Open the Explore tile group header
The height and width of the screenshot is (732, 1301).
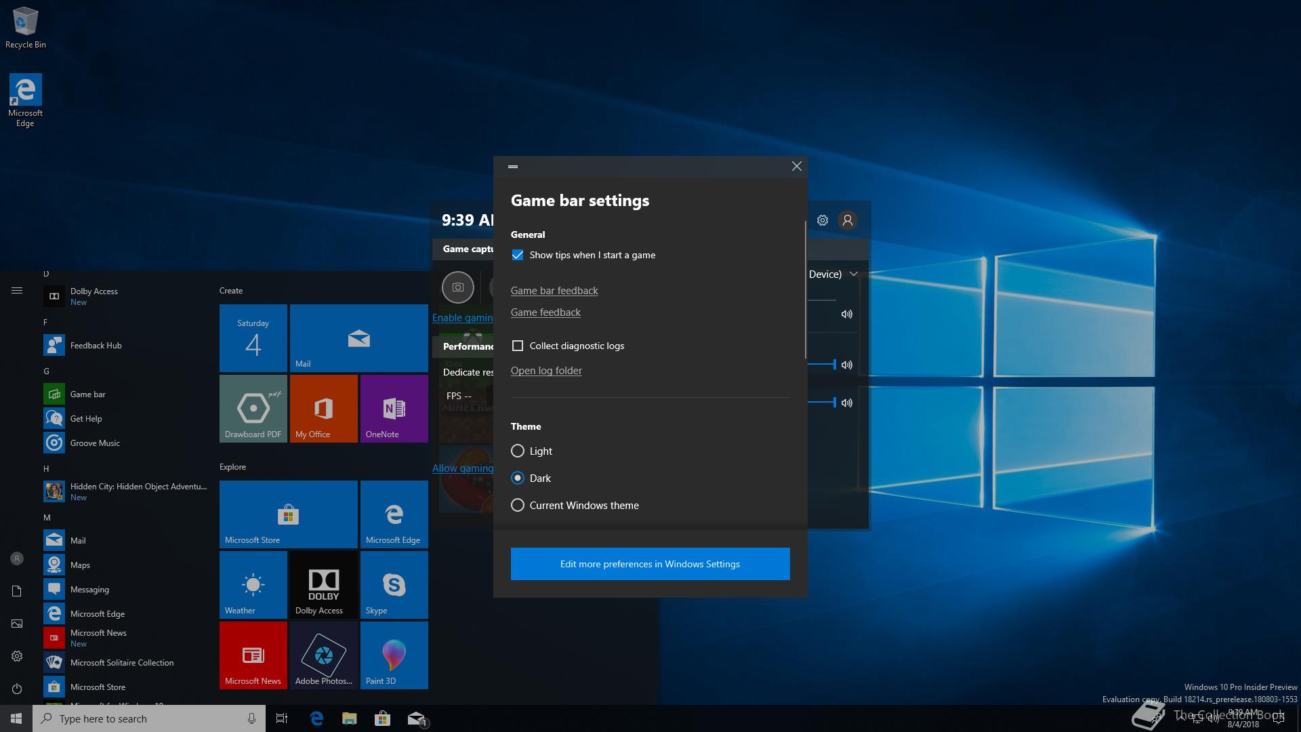[x=232, y=467]
